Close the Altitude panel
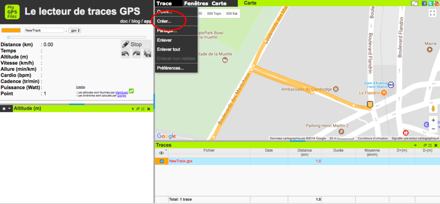Image resolution: width=440 pixels, height=204 pixels. (149, 108)
